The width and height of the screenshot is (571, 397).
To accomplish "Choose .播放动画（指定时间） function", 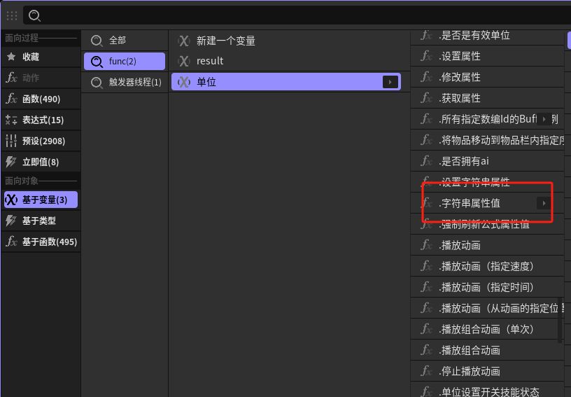I will [487, 287].
